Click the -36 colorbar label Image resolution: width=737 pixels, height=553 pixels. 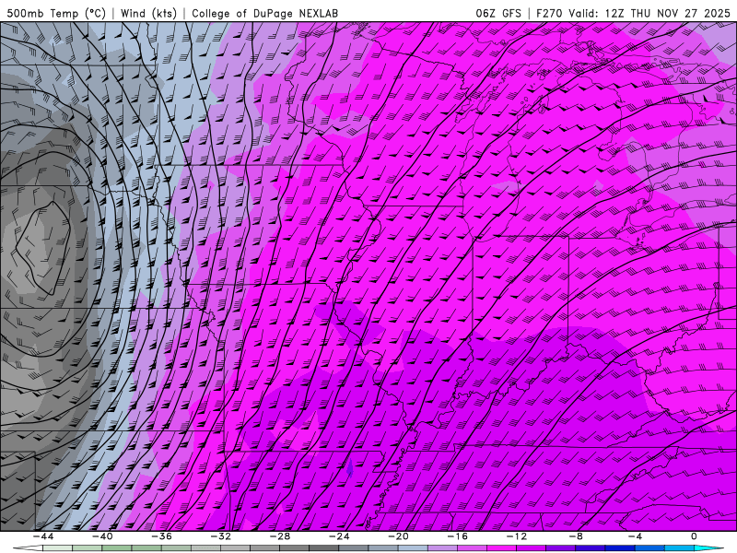tap(161, 536)
